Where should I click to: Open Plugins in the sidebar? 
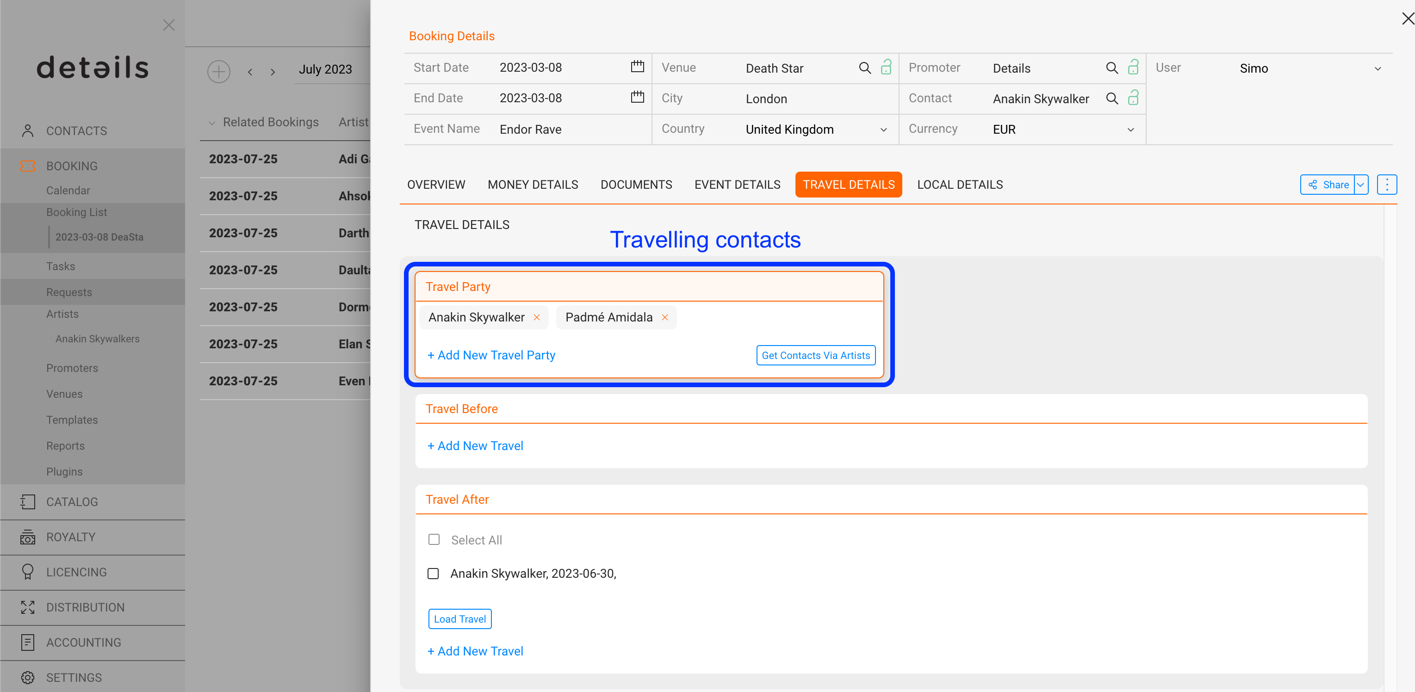(64, 472)
